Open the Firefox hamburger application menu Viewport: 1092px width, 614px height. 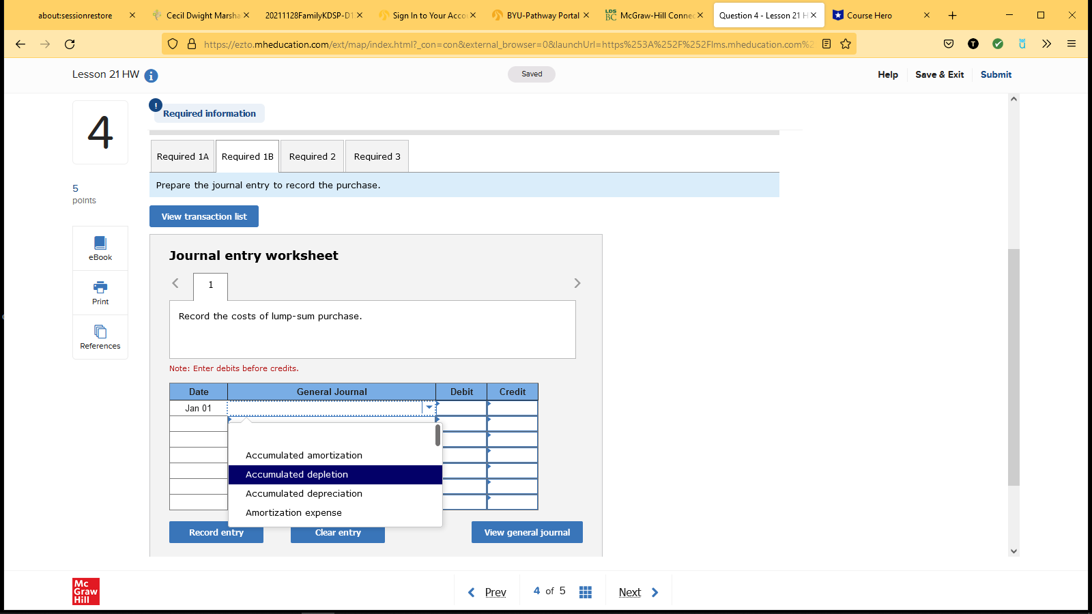pos(1072,44)
